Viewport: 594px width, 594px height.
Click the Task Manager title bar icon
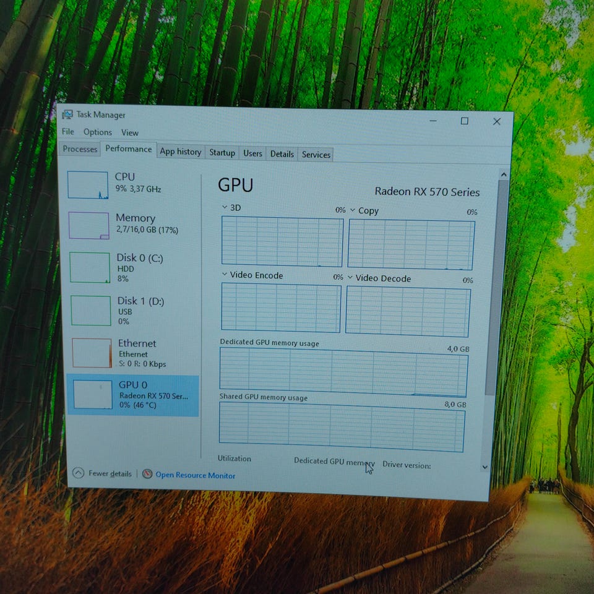pos(67,114)
